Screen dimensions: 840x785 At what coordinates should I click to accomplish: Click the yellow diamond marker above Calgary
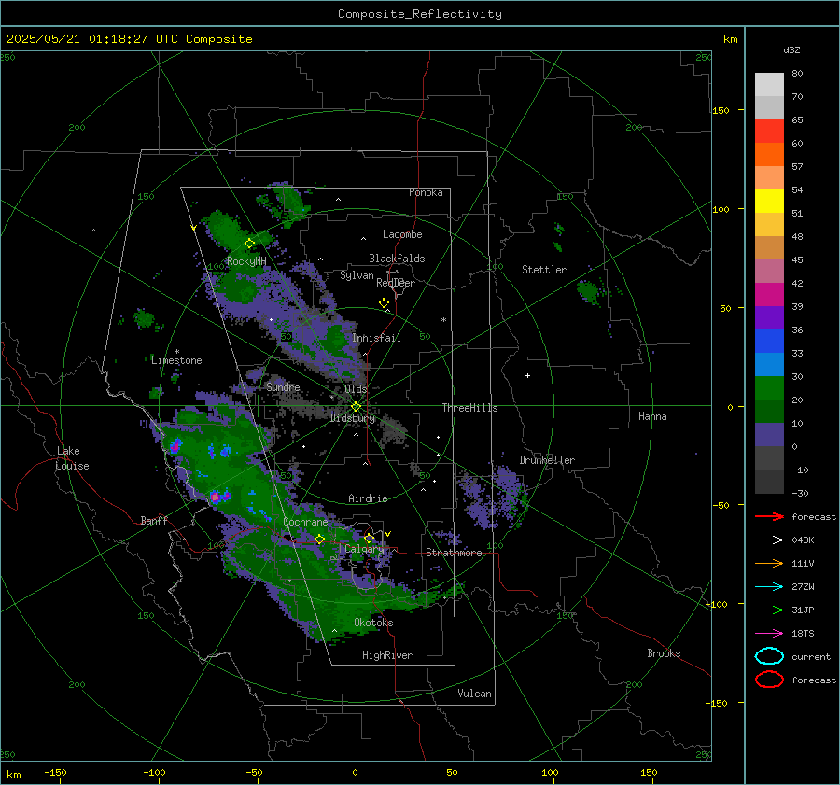tap(369, 538)
